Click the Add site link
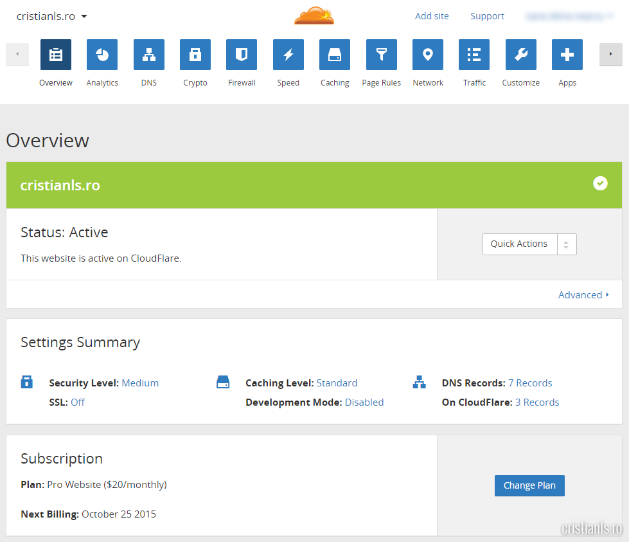The image size is (629, 542). [432, 16]
